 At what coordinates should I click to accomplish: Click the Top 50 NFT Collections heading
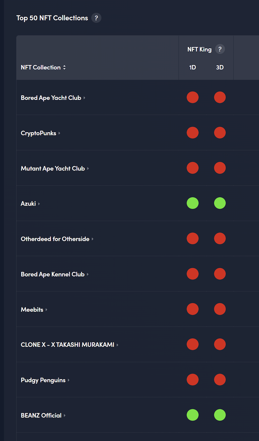52,18
